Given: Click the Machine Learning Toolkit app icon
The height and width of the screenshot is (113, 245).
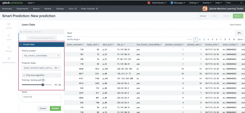Looking at the screenshot, I should 205,9.
